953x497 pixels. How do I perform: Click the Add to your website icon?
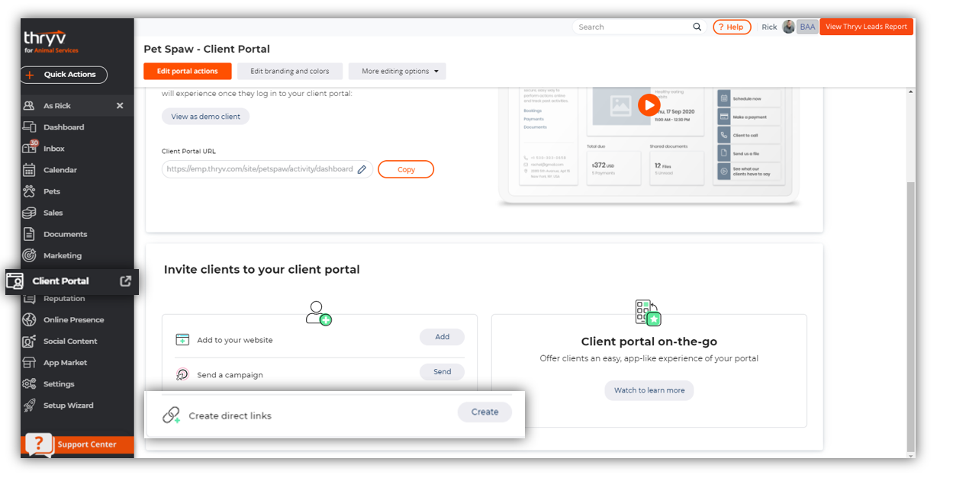pyautogui.click(x=182, y=340)
